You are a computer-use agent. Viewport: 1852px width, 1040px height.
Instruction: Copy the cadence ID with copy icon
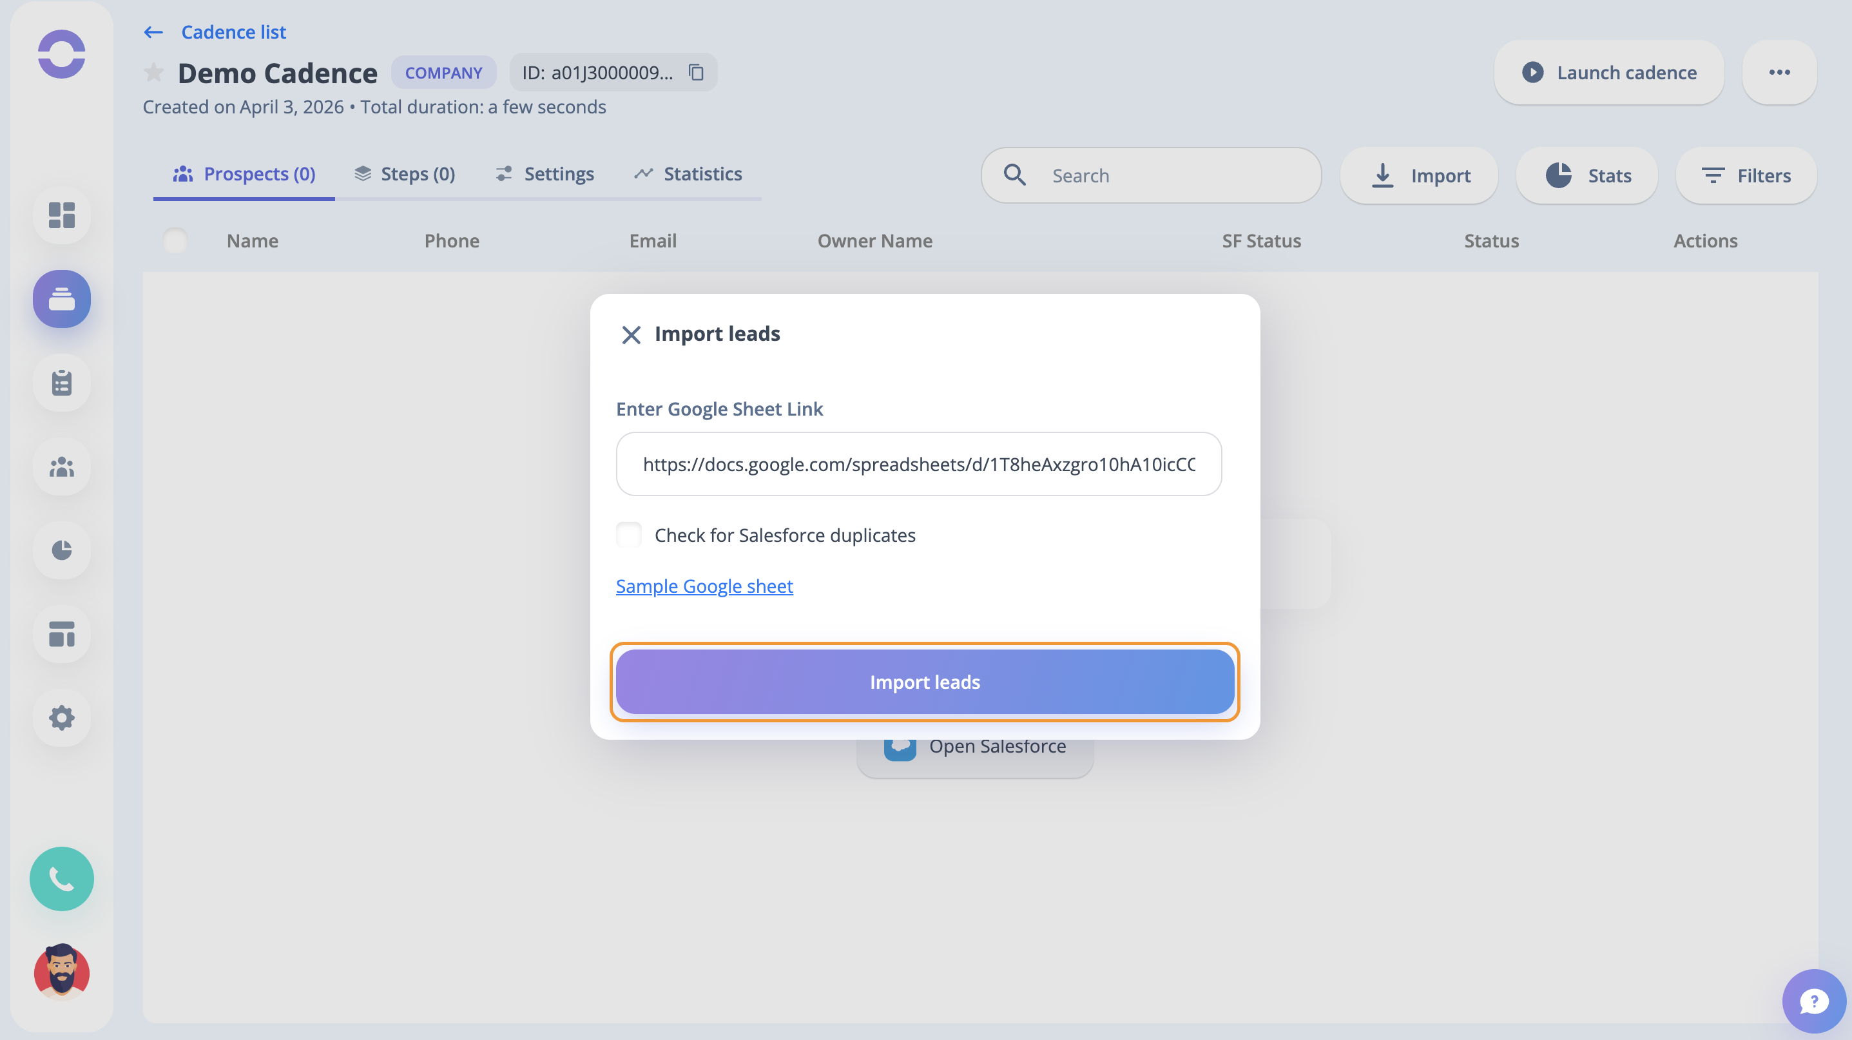695,73
